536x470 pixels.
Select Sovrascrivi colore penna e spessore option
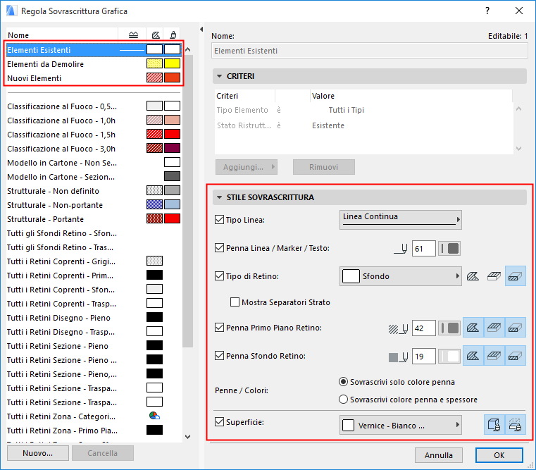tap(343, 400)
